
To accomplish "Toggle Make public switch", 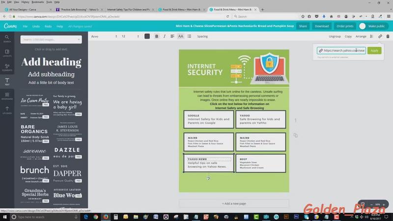I will point(362,26).
